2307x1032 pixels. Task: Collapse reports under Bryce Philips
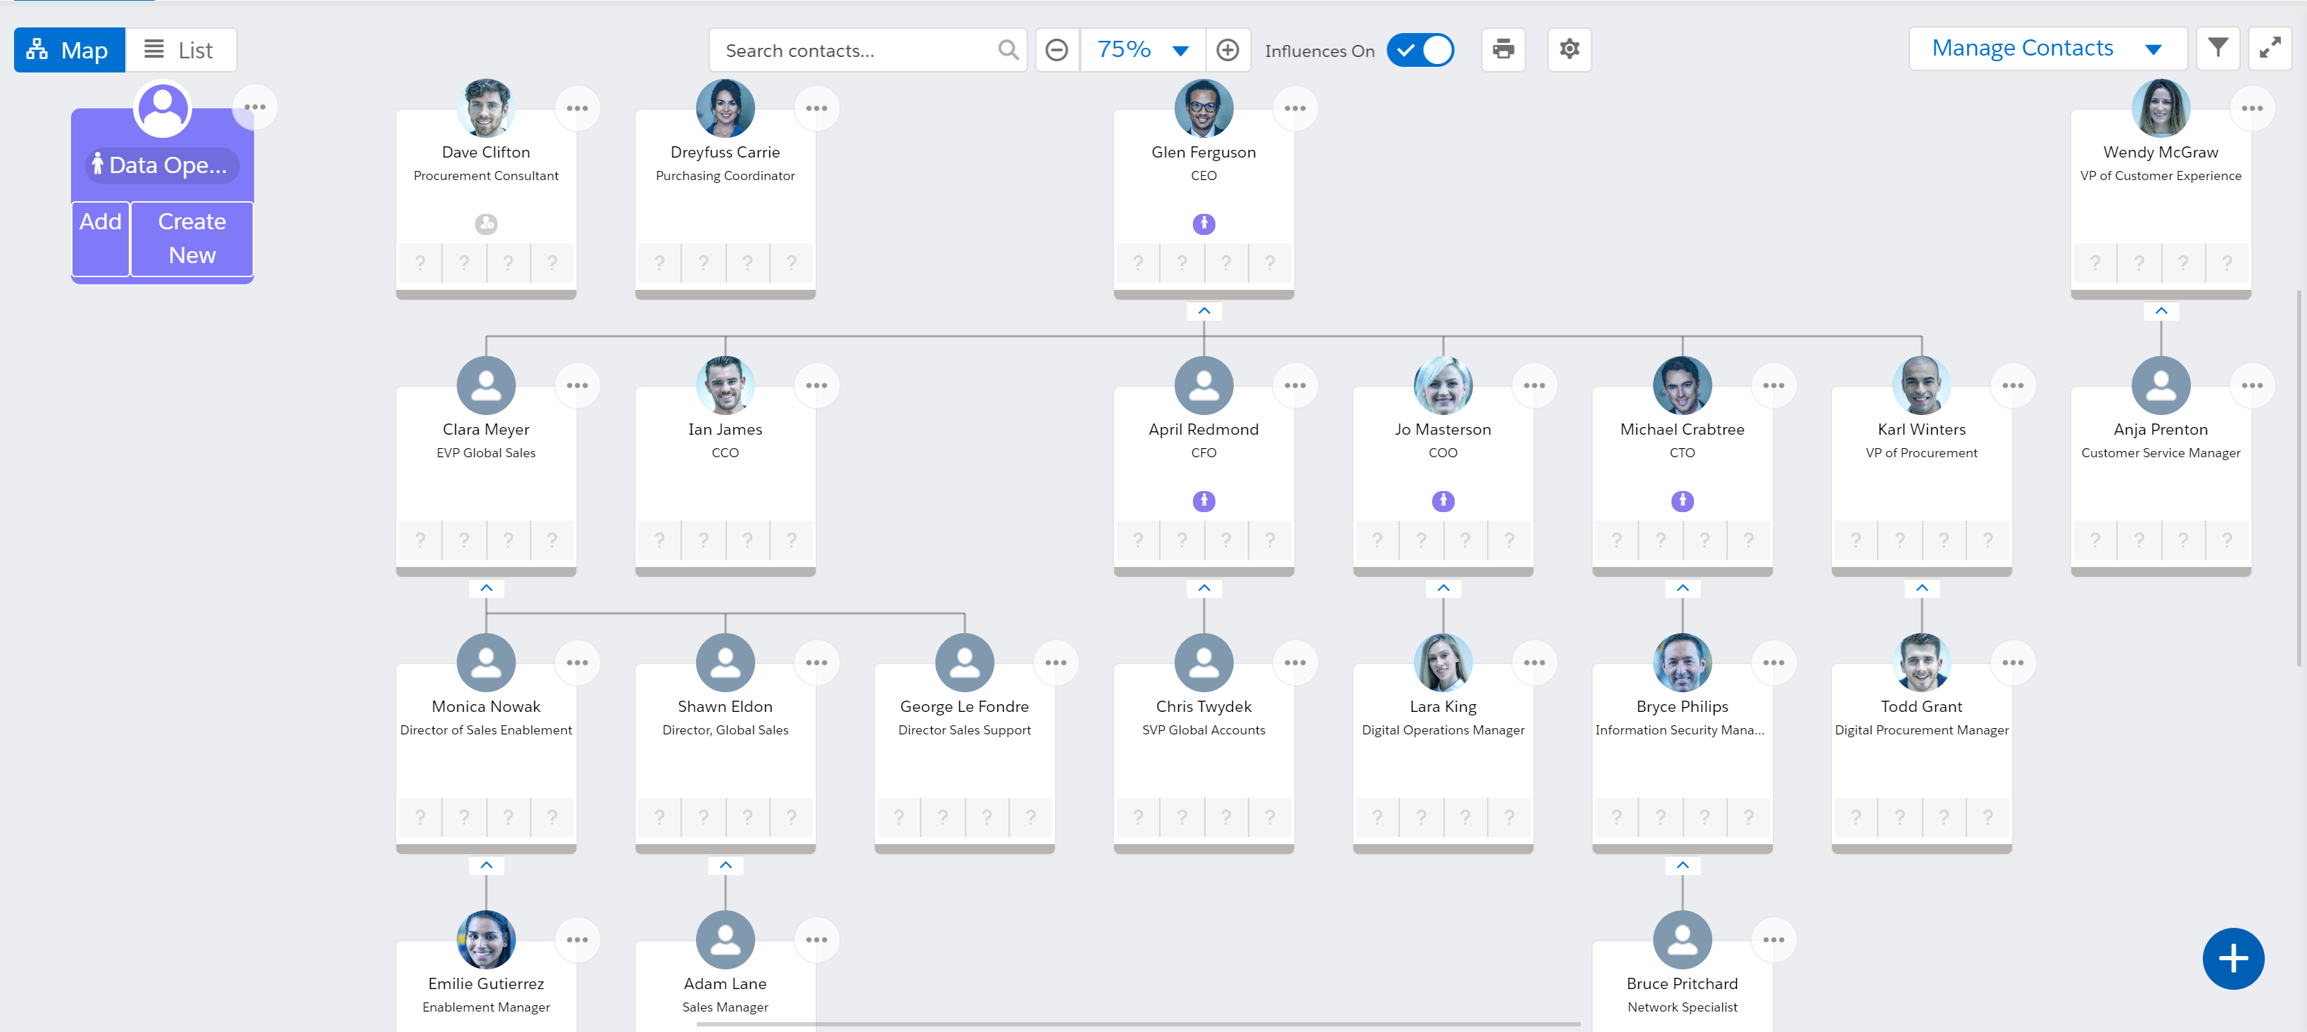coord(1682,867)
